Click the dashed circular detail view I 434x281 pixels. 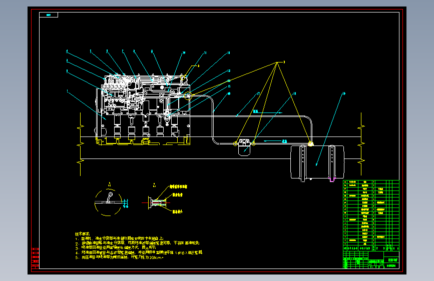pyautogui.click(x=108, y=202)
